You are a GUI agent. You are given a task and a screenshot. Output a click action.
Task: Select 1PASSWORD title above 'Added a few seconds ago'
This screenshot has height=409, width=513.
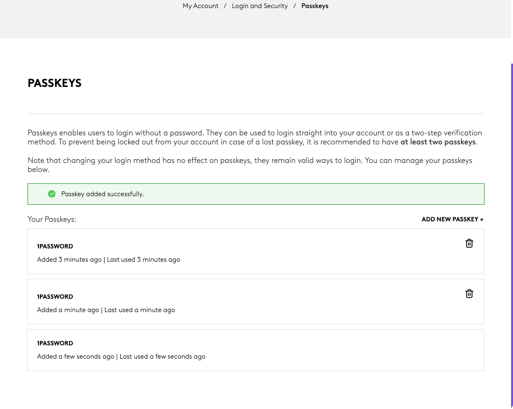tap(55, 343)
